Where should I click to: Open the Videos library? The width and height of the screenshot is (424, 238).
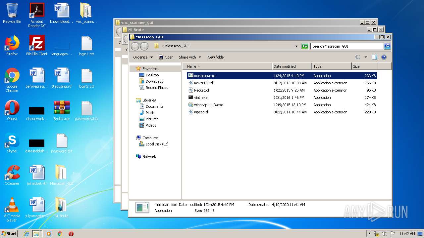coord(151,125)
